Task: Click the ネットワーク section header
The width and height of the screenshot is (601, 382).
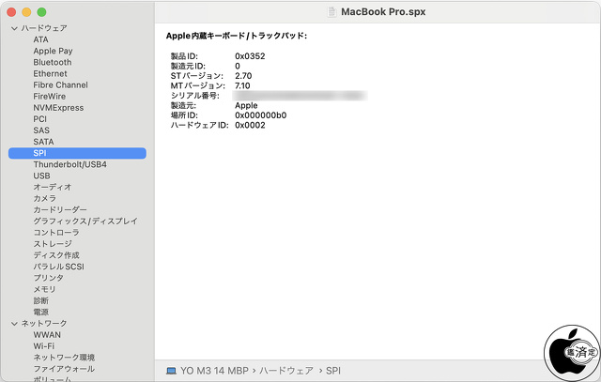Action: click(x=44, y=324)
